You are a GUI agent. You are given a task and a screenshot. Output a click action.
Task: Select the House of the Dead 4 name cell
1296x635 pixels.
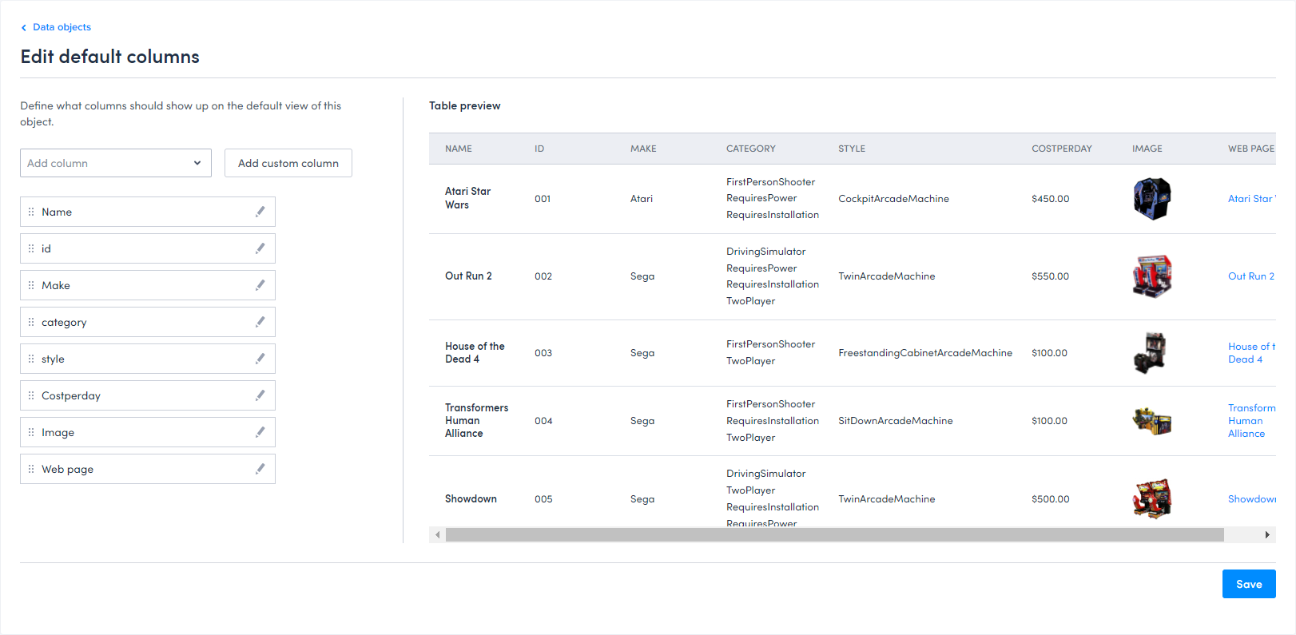pos(475,353)
